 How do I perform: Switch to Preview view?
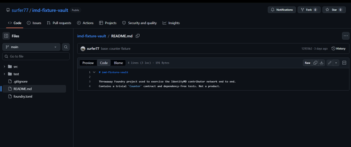click(x=88, y=63)
